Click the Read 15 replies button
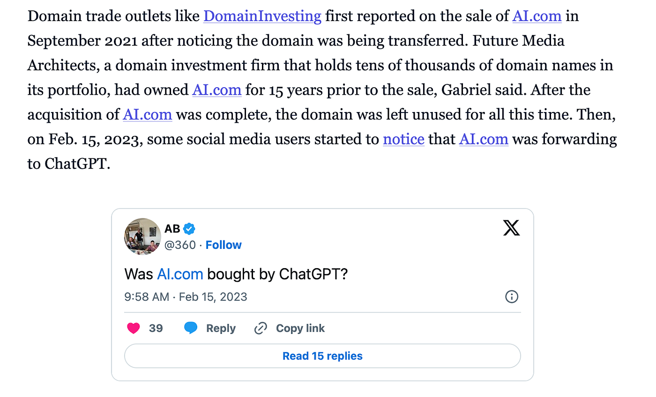656x397 pixels. [x=322, y=356]
